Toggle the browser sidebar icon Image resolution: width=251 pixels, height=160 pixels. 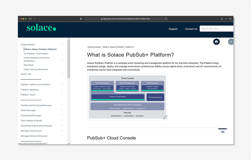tap(30, 19)
